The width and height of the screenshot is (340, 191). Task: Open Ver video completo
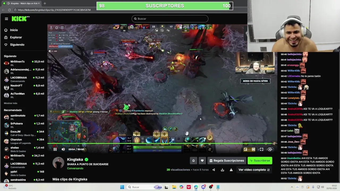tap(254, 170)
